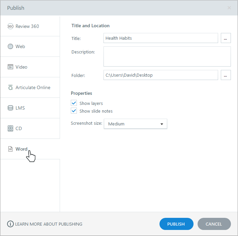238x236 pixels.
Task: Switch to Web publish option
Action: (30, 46)
